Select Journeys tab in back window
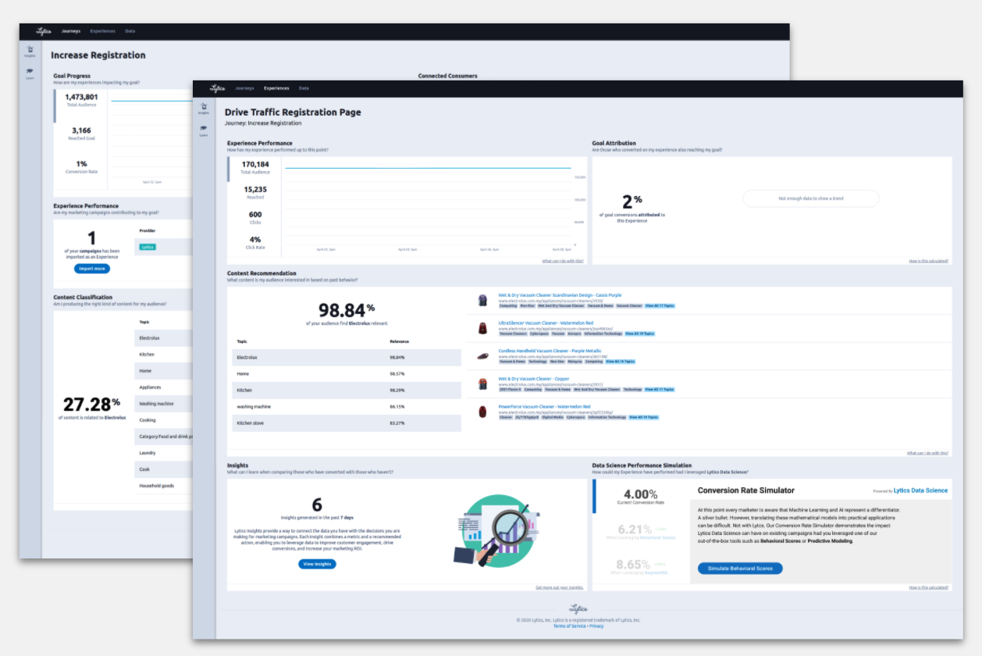This screenshot has height=656, width=982. [x=71, y=31]
